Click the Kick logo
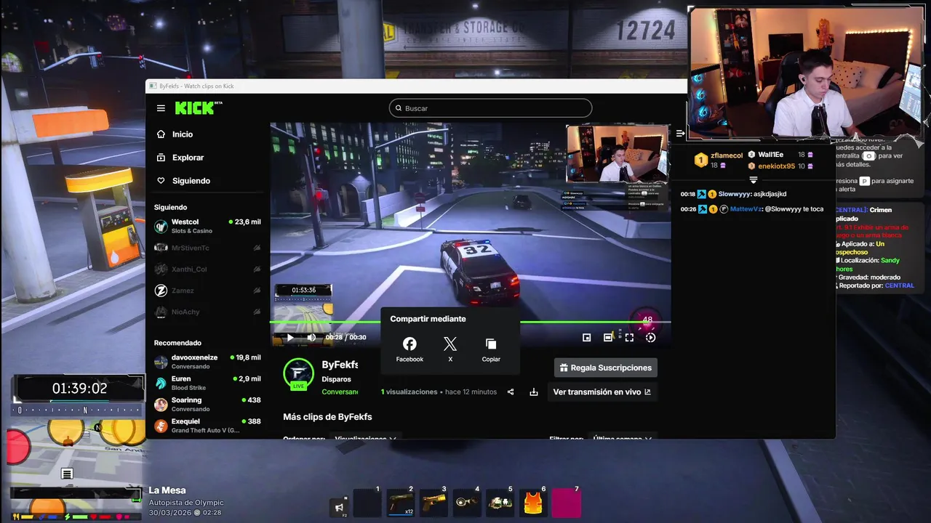The image size is (931, 523). 198,108
